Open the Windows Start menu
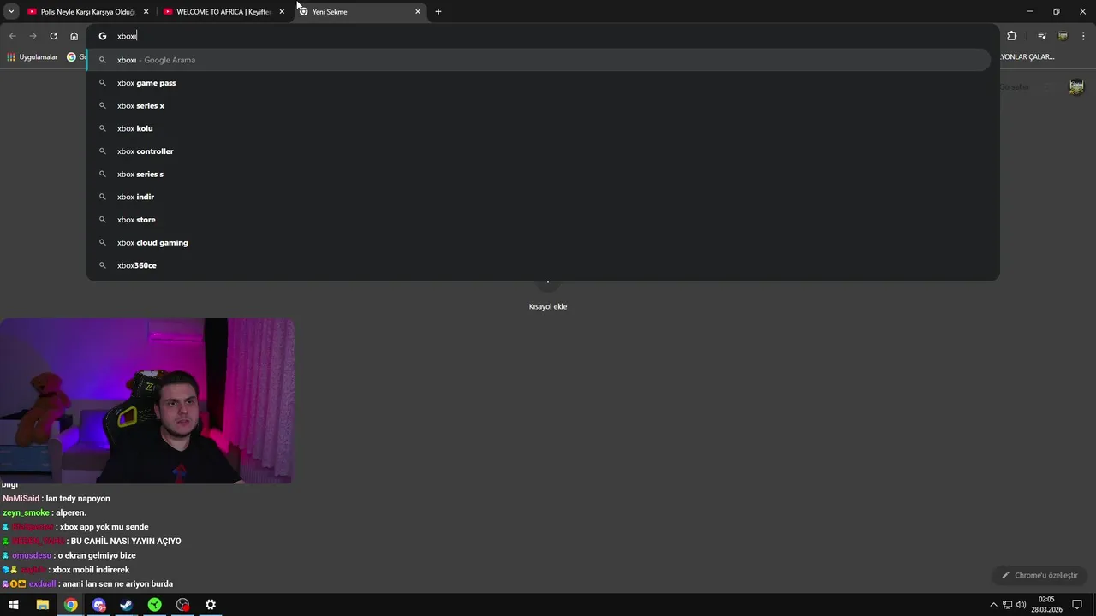Screen dimensions: 1096x616 pyautogui.click(x=14, y=605)
